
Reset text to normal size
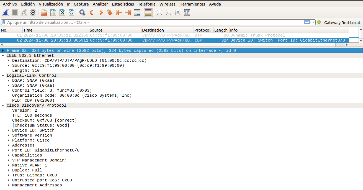[178, 12]
